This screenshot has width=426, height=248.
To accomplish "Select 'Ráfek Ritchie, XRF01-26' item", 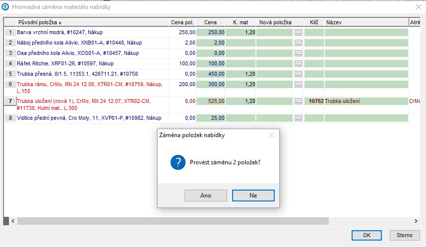I will (x=65, y=63).
